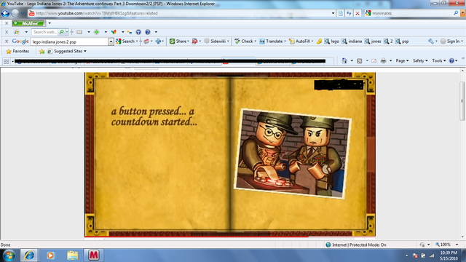
Task: Click Sign In on Google toolbar
Action: tap(450, 41)
